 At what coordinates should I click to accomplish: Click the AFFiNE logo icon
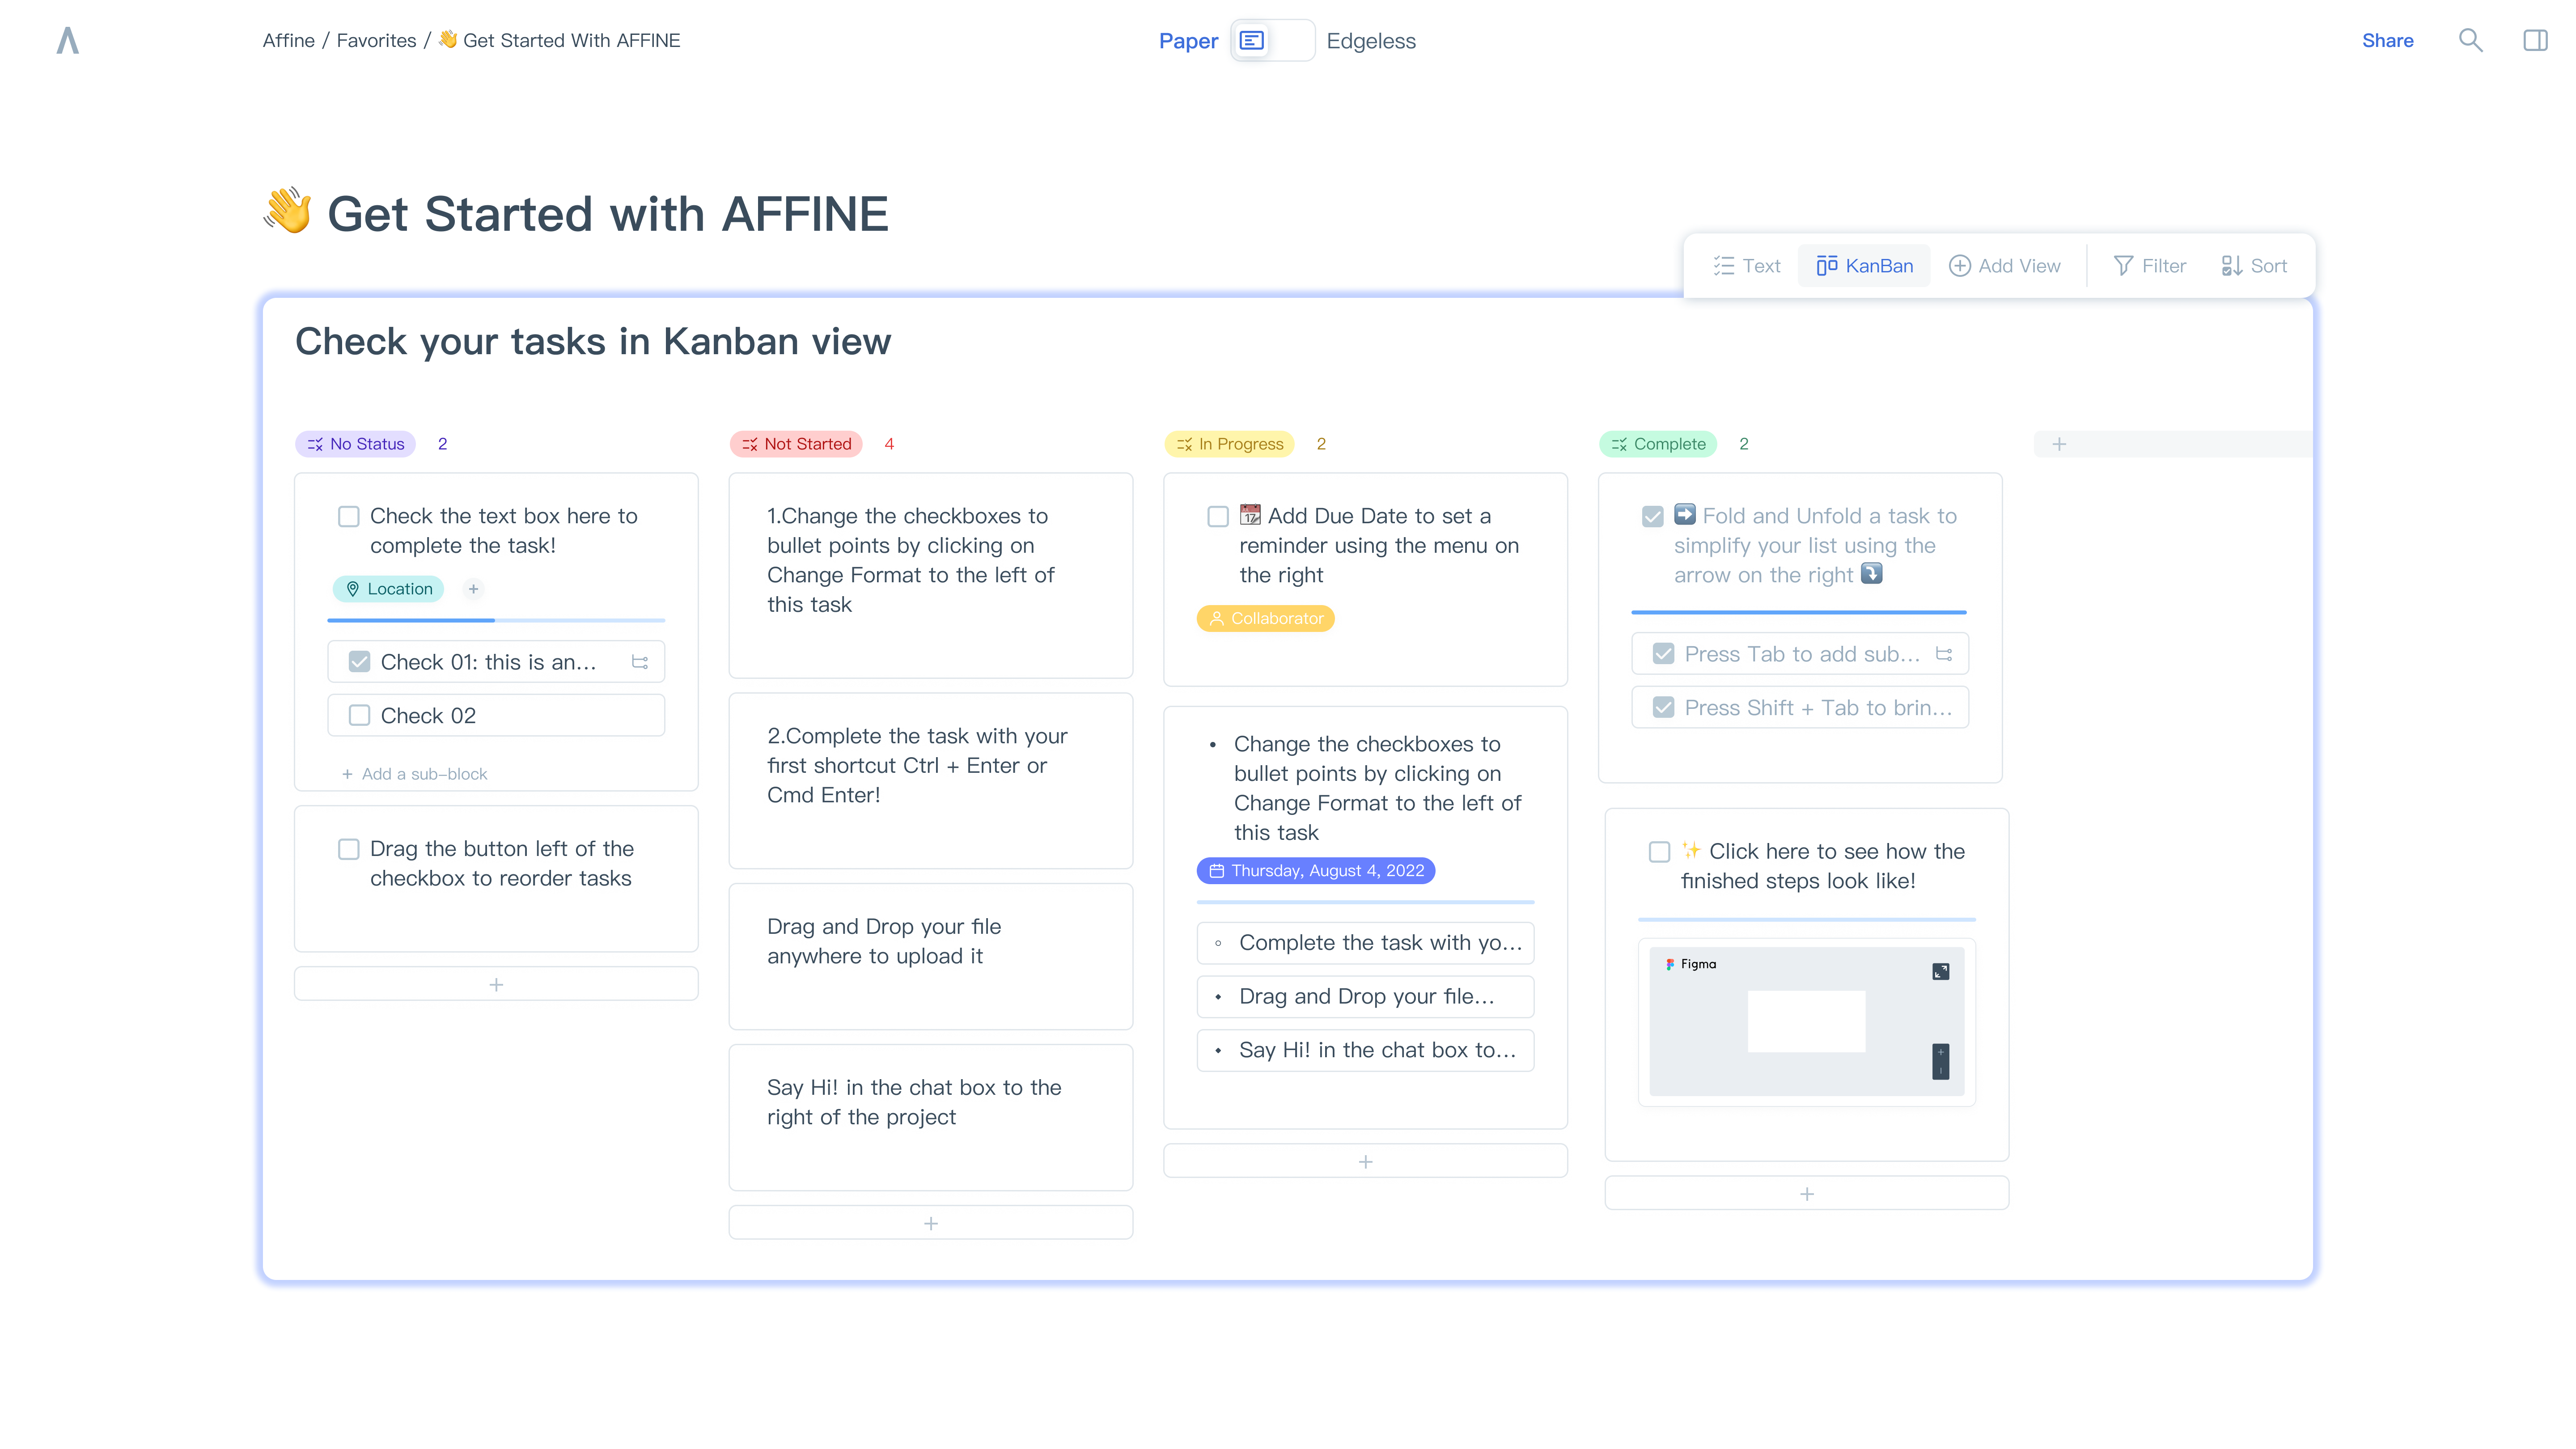coord(67,41)
